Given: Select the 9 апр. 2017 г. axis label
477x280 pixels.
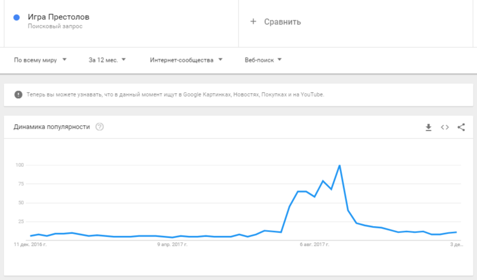Looking at the screenshot, I should (172, 244).
